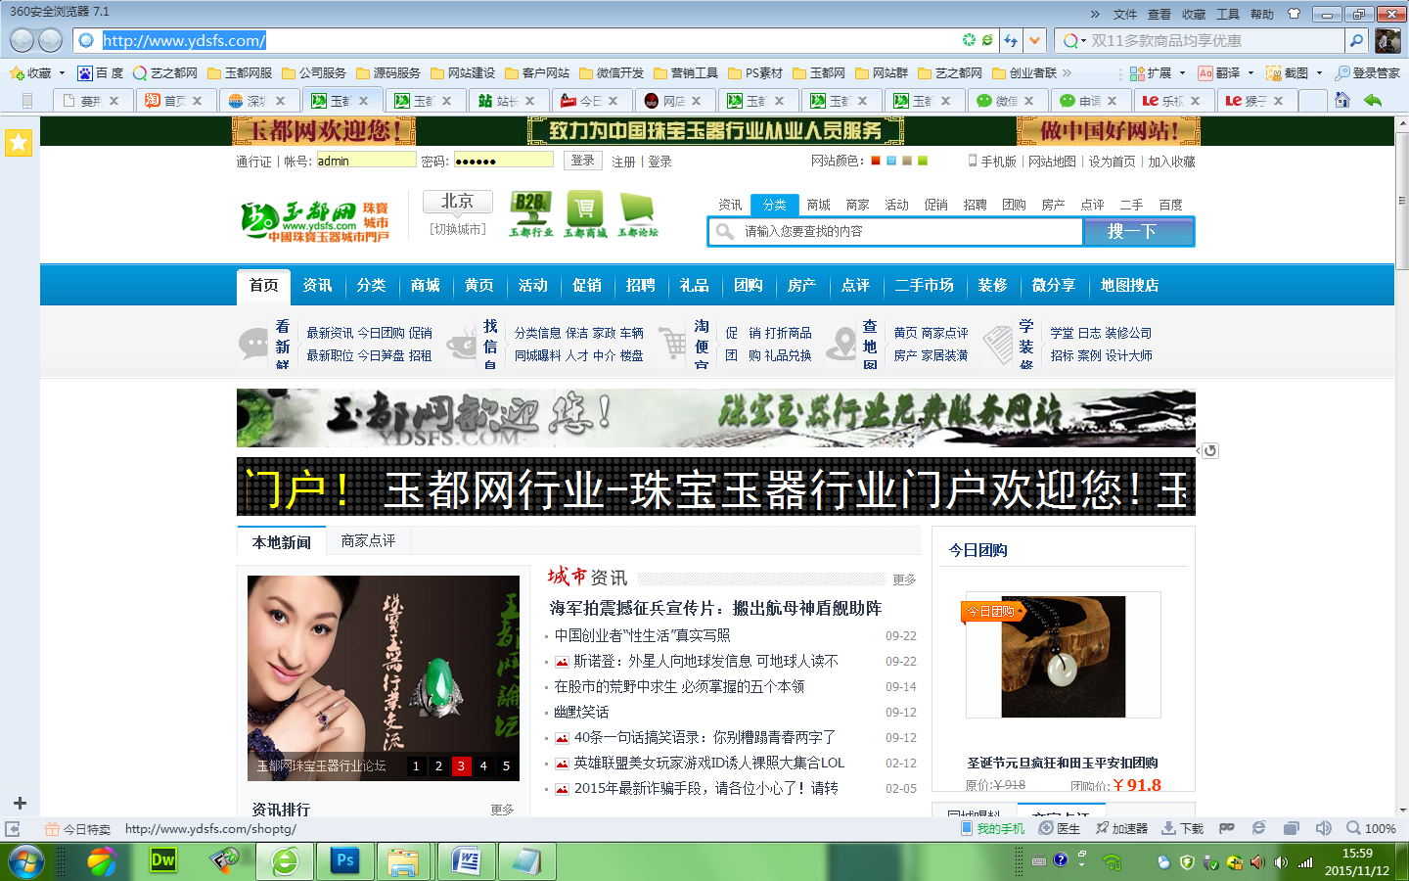Open 资讯 in the blue navigation bar
1409x881 pixels.
[317, 285]
